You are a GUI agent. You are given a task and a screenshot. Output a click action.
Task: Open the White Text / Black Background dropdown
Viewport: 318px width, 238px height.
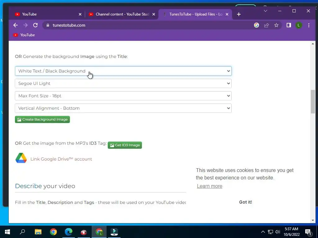click(x=123, y=71)
